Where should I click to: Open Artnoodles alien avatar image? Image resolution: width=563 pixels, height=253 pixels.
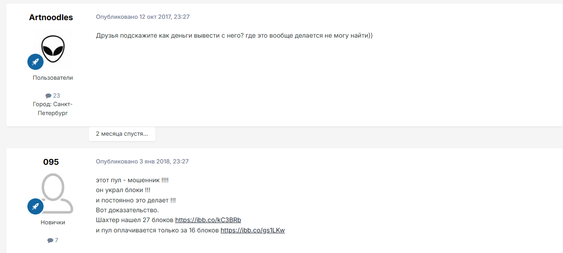53,48
